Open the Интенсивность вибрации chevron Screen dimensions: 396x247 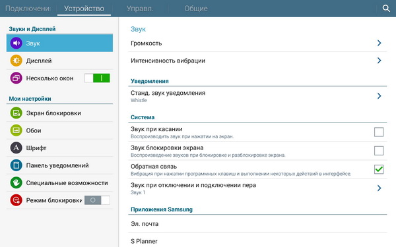coord(379,61)
